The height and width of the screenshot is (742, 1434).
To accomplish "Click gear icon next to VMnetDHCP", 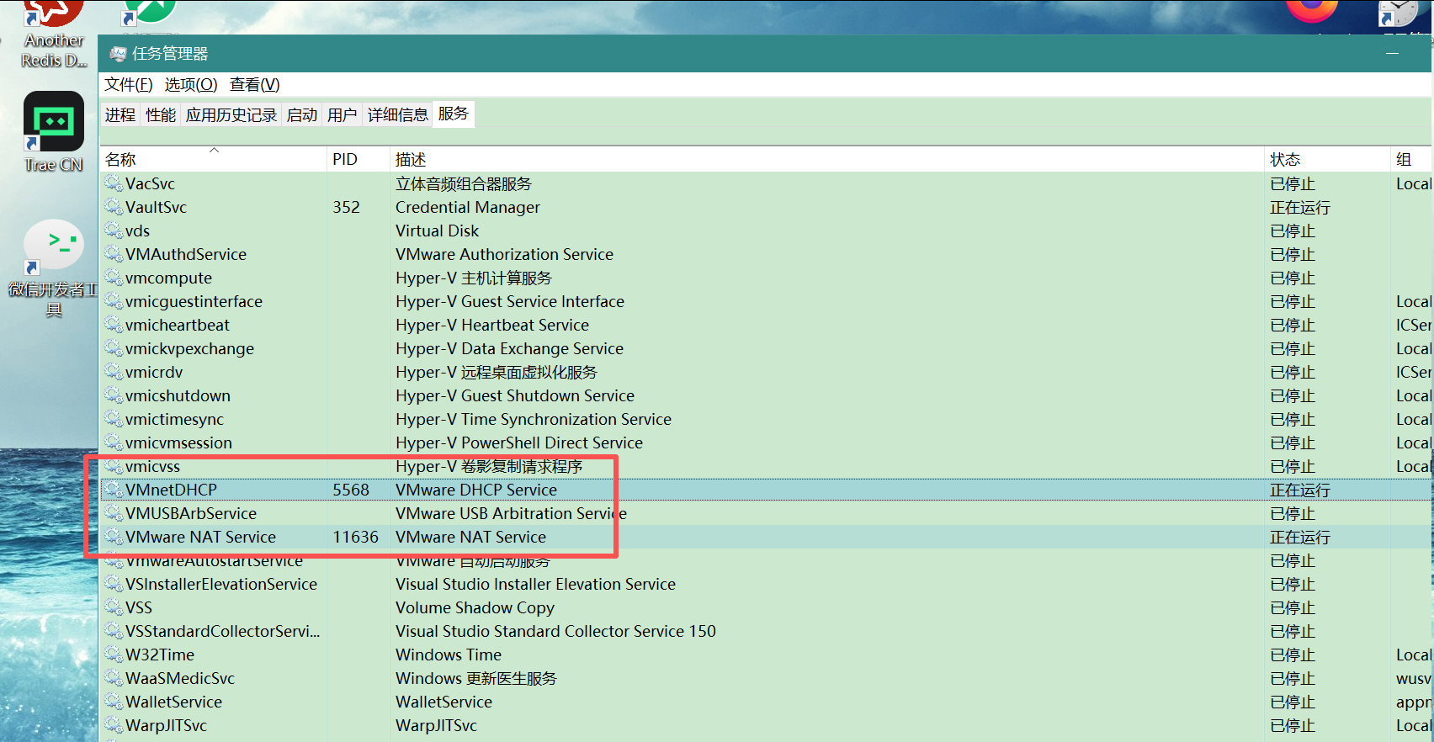I will tap(114, 490).
